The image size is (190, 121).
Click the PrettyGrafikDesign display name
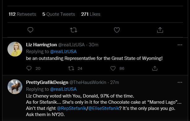pyautogui.click(x=47, y=82)
